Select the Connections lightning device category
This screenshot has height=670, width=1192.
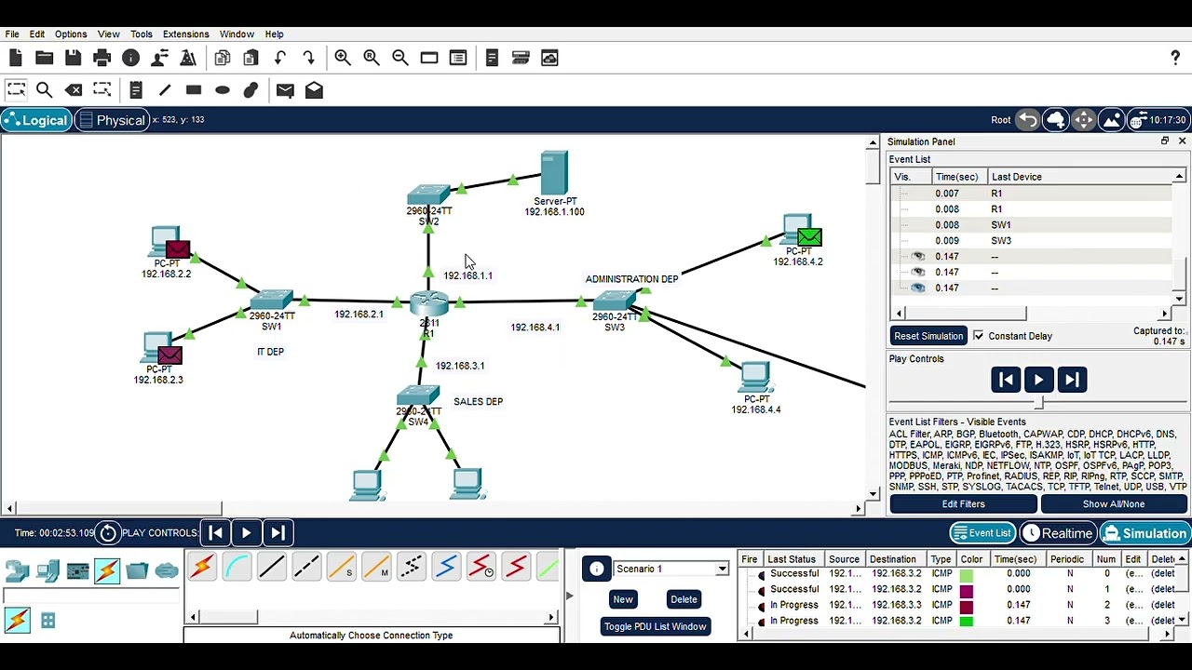(107, 569)
